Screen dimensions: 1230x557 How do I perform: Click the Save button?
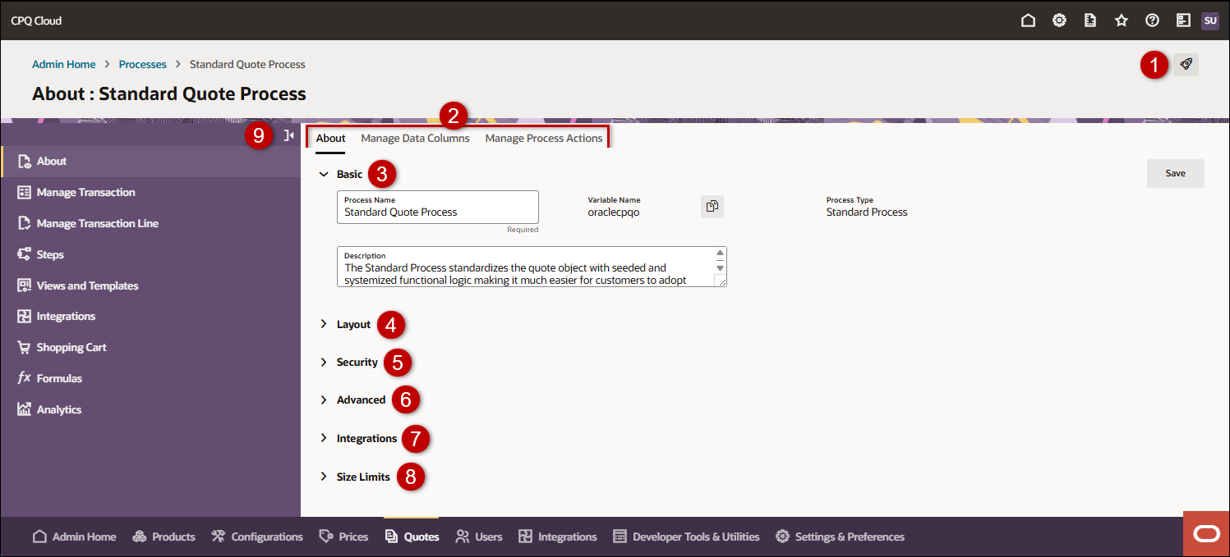[1175, 173]
